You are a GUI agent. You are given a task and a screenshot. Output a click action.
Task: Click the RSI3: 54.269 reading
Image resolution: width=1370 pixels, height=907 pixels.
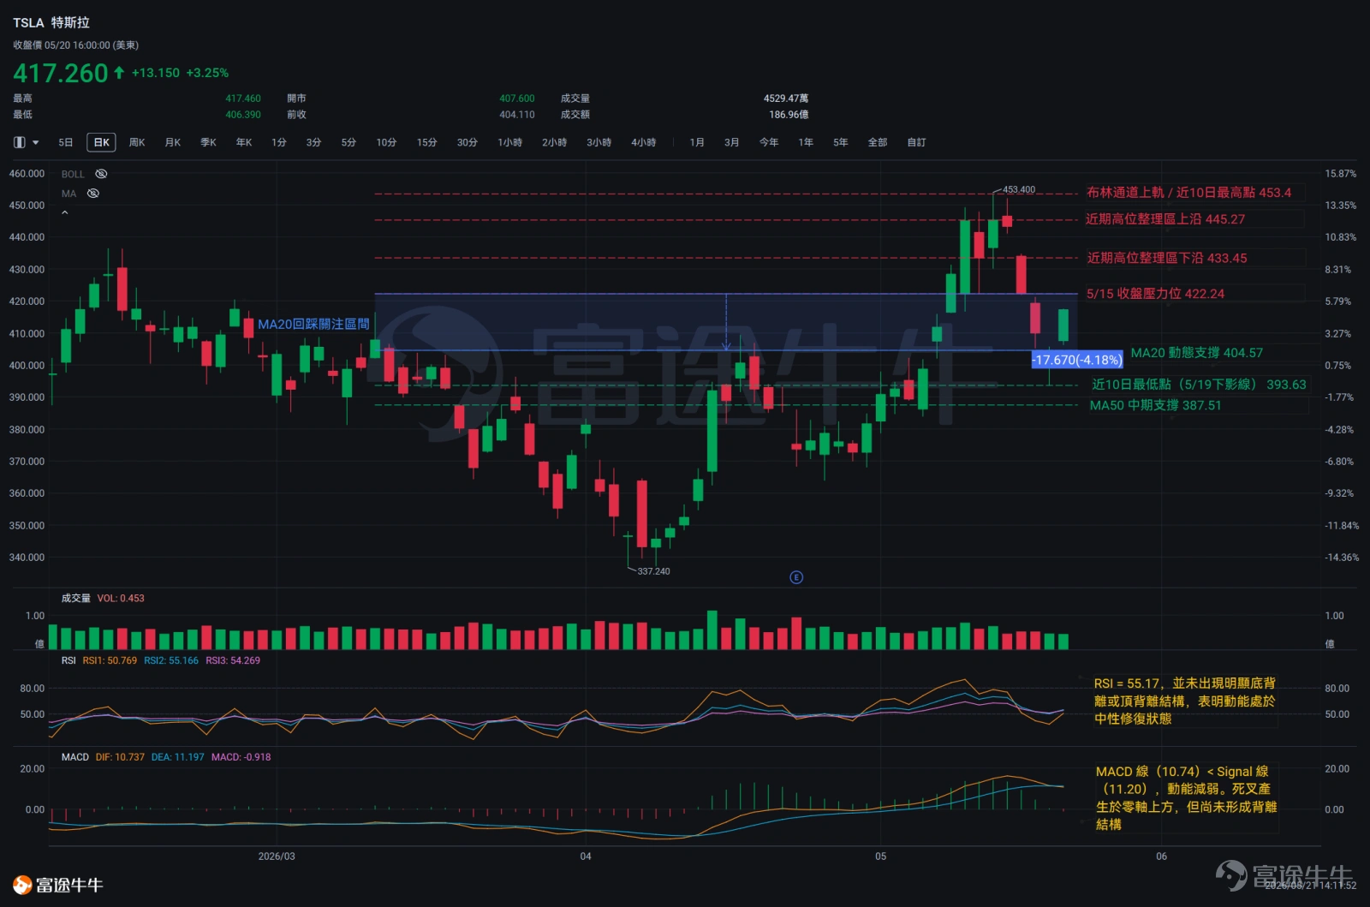(x=233, y=660)
